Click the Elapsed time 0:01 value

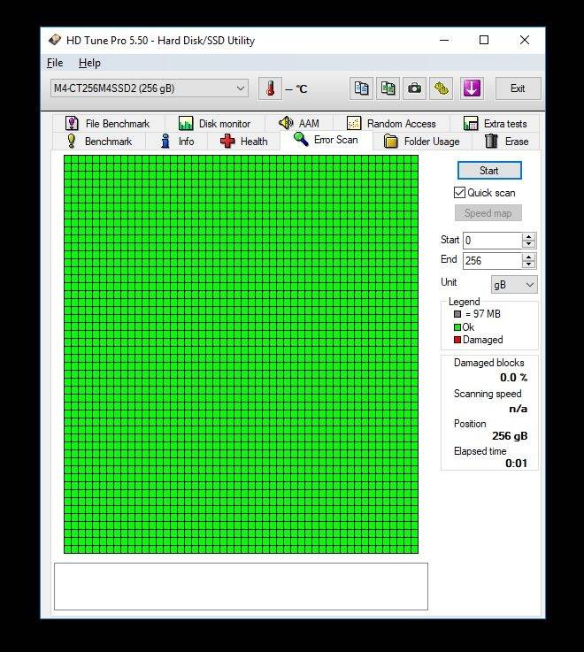point(516,464)
